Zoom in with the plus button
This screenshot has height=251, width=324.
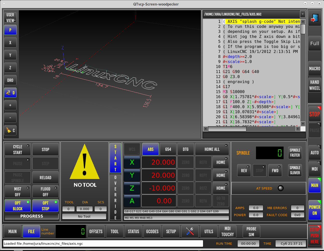pos(10,105)
